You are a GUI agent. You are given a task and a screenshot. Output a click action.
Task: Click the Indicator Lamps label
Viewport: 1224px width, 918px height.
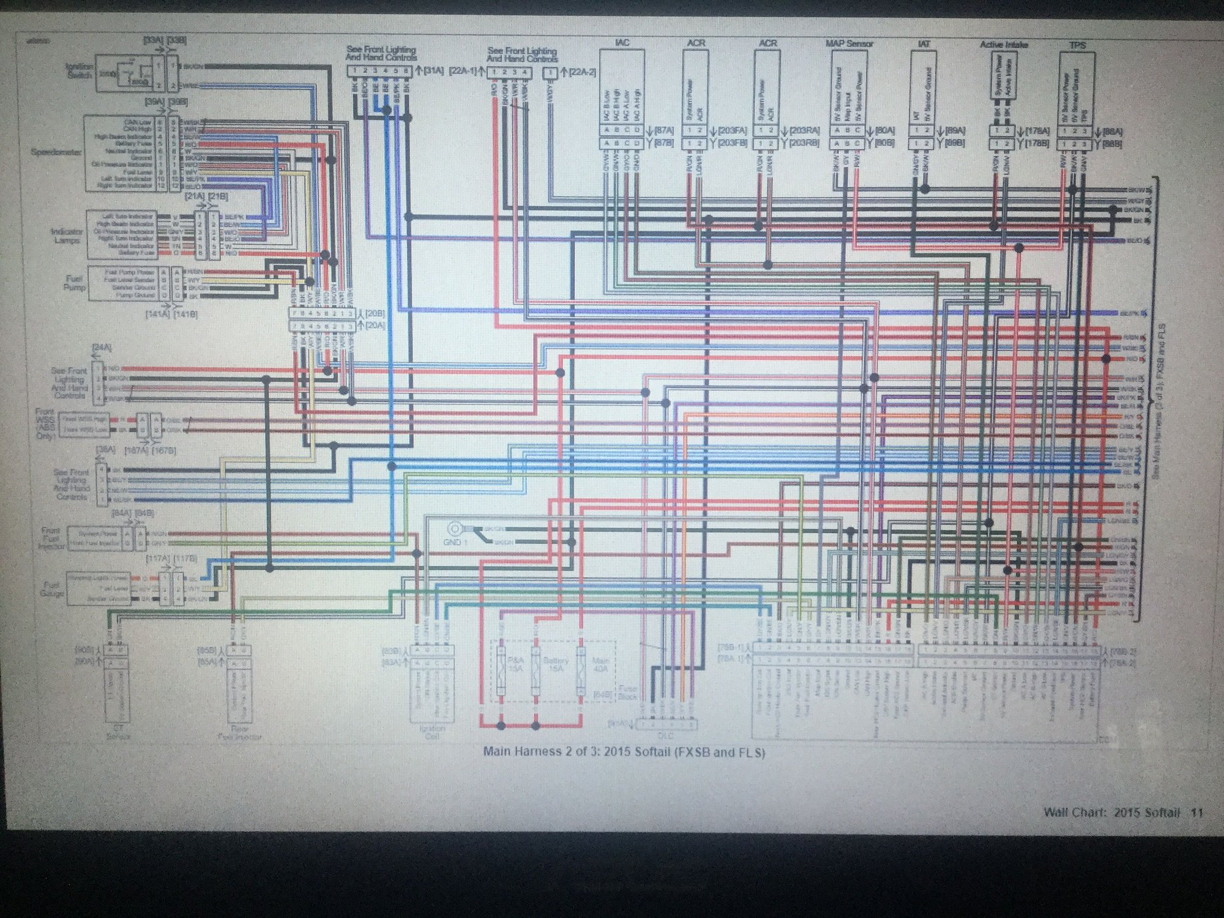pos(67,236)
